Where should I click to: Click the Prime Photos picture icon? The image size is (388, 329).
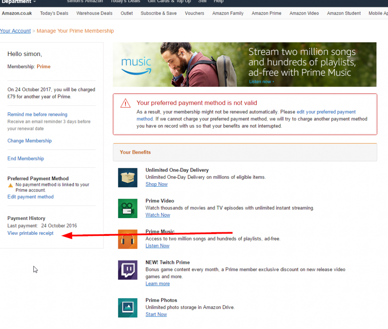(x=128, y=308)
